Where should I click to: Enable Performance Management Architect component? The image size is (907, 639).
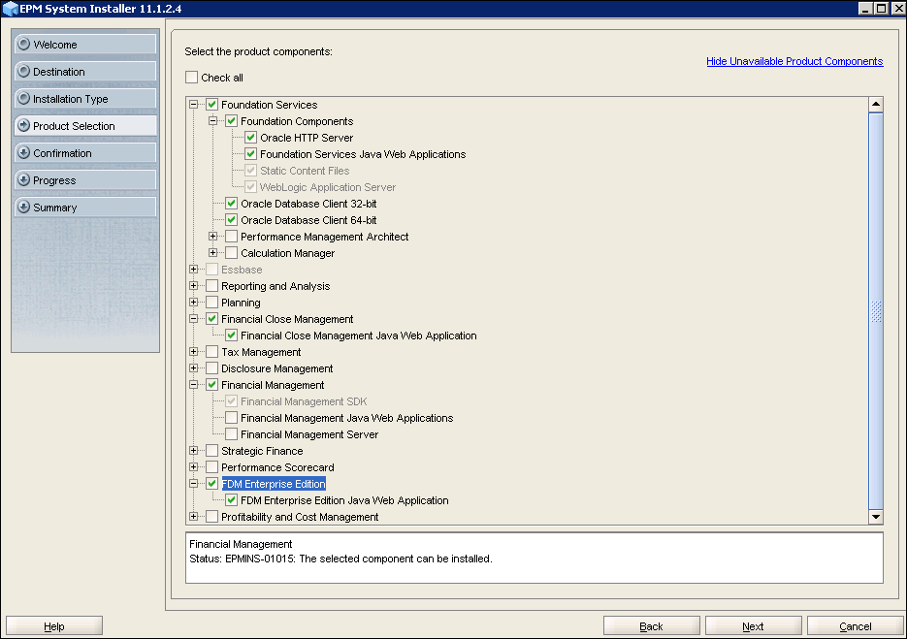[x=231, y=236]
